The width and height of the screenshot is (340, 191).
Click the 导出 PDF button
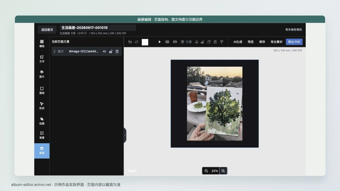pyautogui.click(x=294, y=42)
